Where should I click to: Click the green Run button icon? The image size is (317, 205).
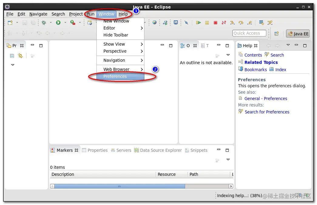pos(58,23)
